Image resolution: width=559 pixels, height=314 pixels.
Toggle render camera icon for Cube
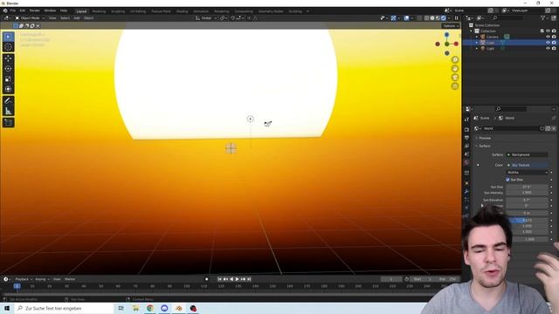[x=554, y=43]
